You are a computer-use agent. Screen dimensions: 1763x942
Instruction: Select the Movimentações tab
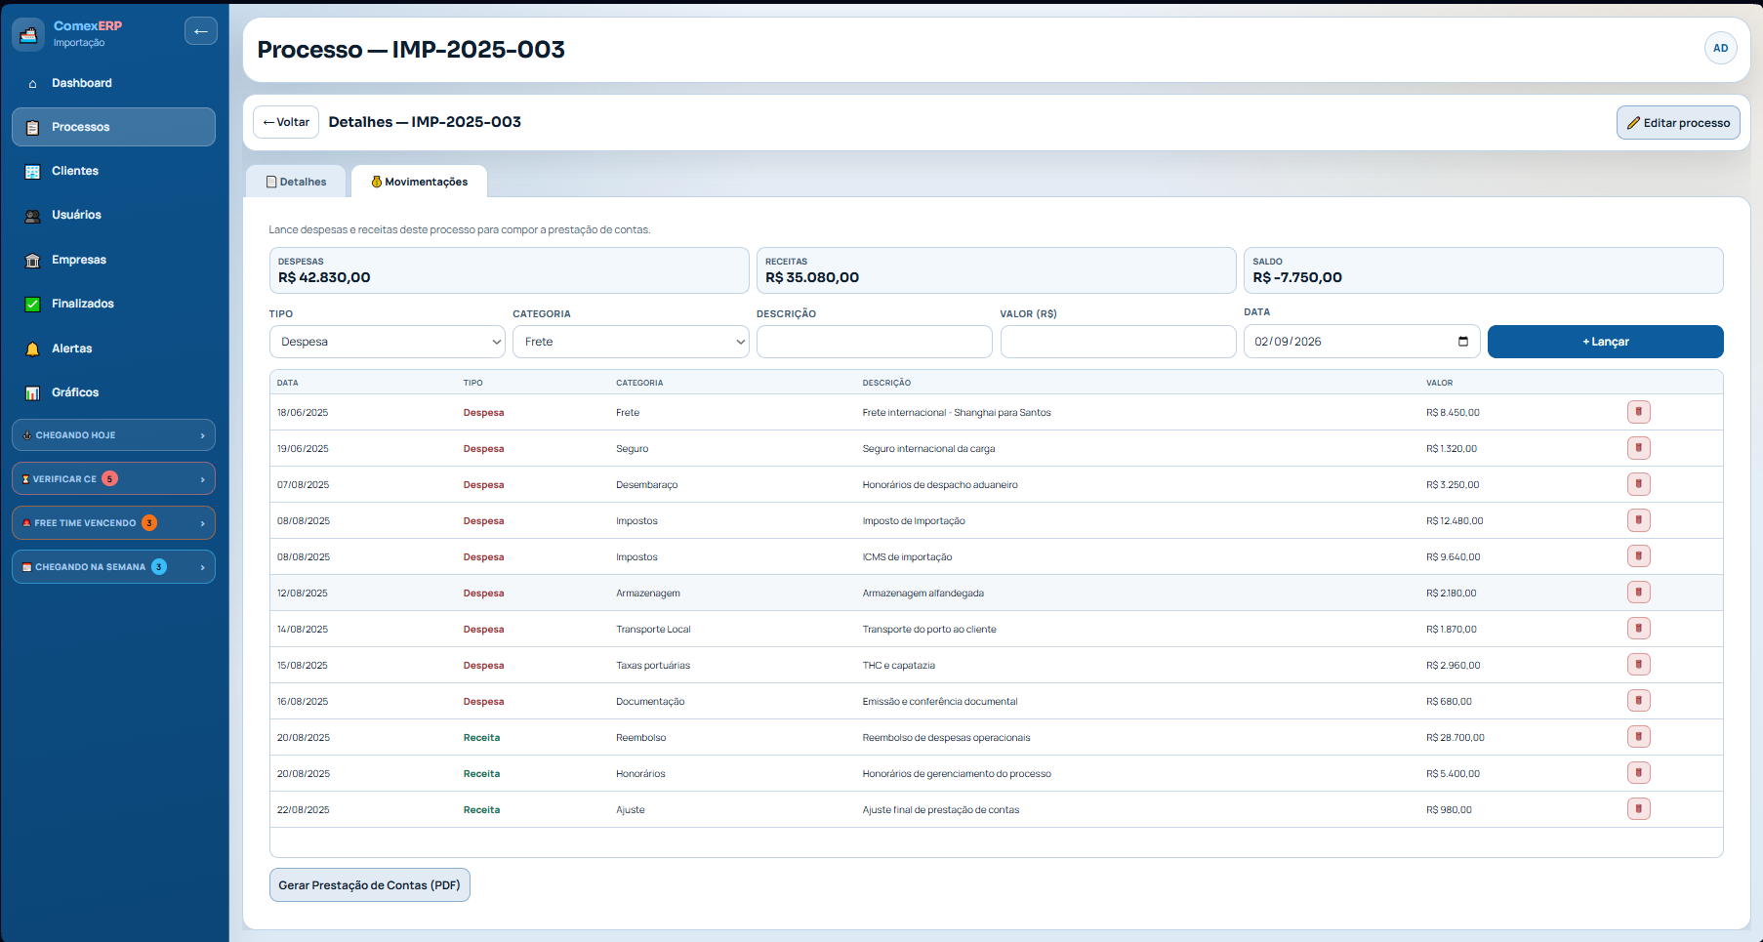click(420, 182)
